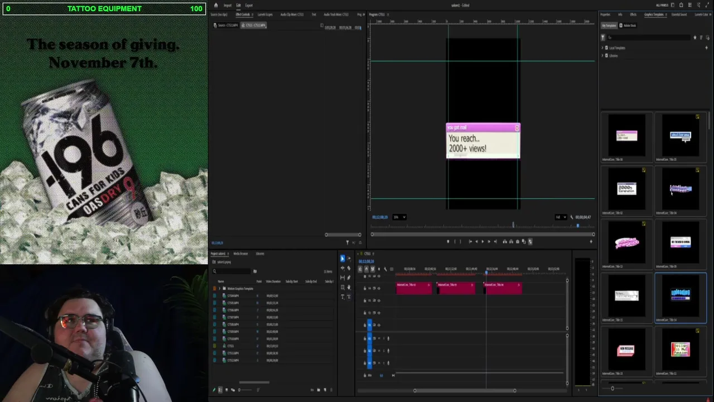Viewport: 714px width, 402px height.
Task: Select the Type tool
Action: (342, 297)
